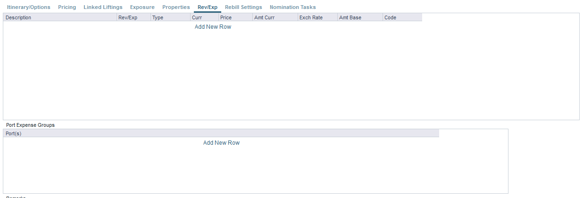Add new row under Port Expense Groups

tap(221, 143)
